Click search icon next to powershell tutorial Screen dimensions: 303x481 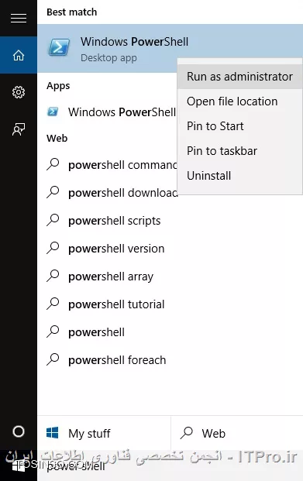click(x=53, y=304)
